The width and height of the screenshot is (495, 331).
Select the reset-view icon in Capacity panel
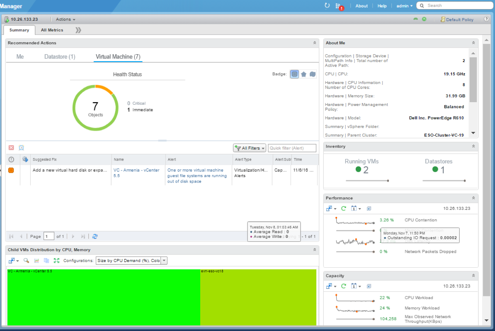(x=369, y=286)
